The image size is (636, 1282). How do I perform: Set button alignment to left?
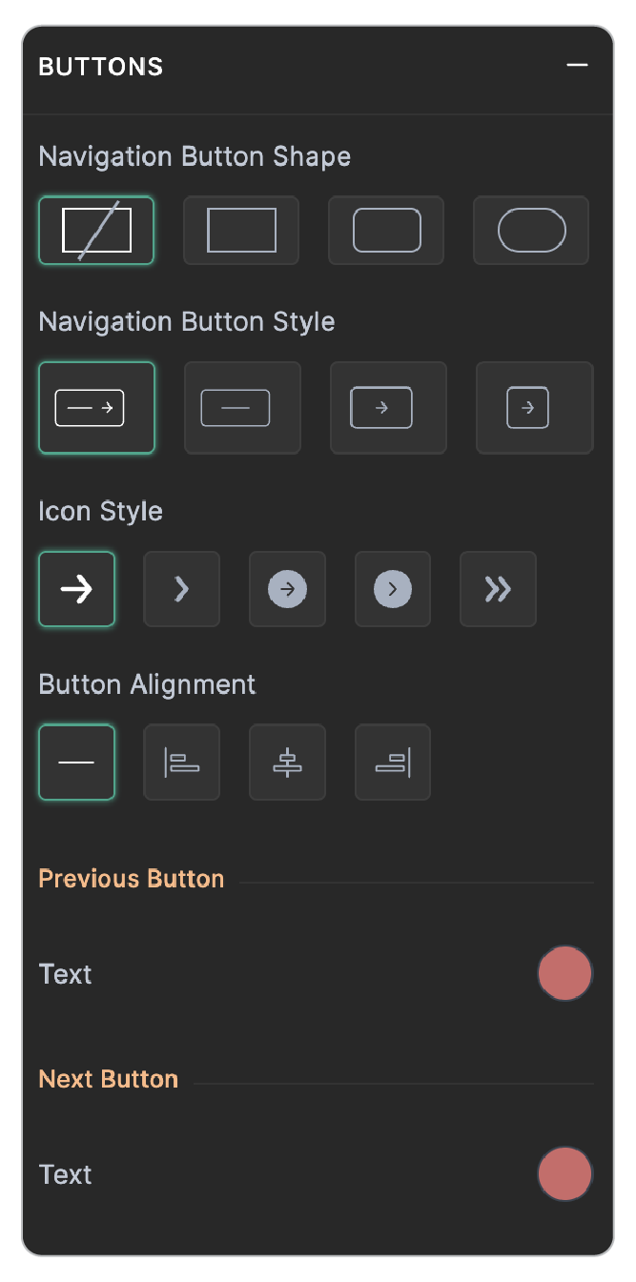[181, 762]
